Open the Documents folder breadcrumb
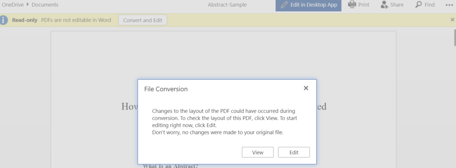The image size is (456, 168). (x=45, y=4)
